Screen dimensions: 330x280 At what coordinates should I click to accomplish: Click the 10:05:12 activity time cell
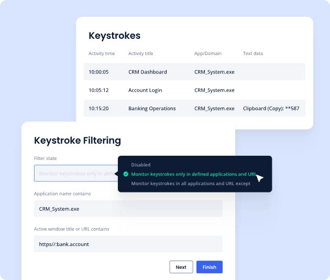(98, 90)
